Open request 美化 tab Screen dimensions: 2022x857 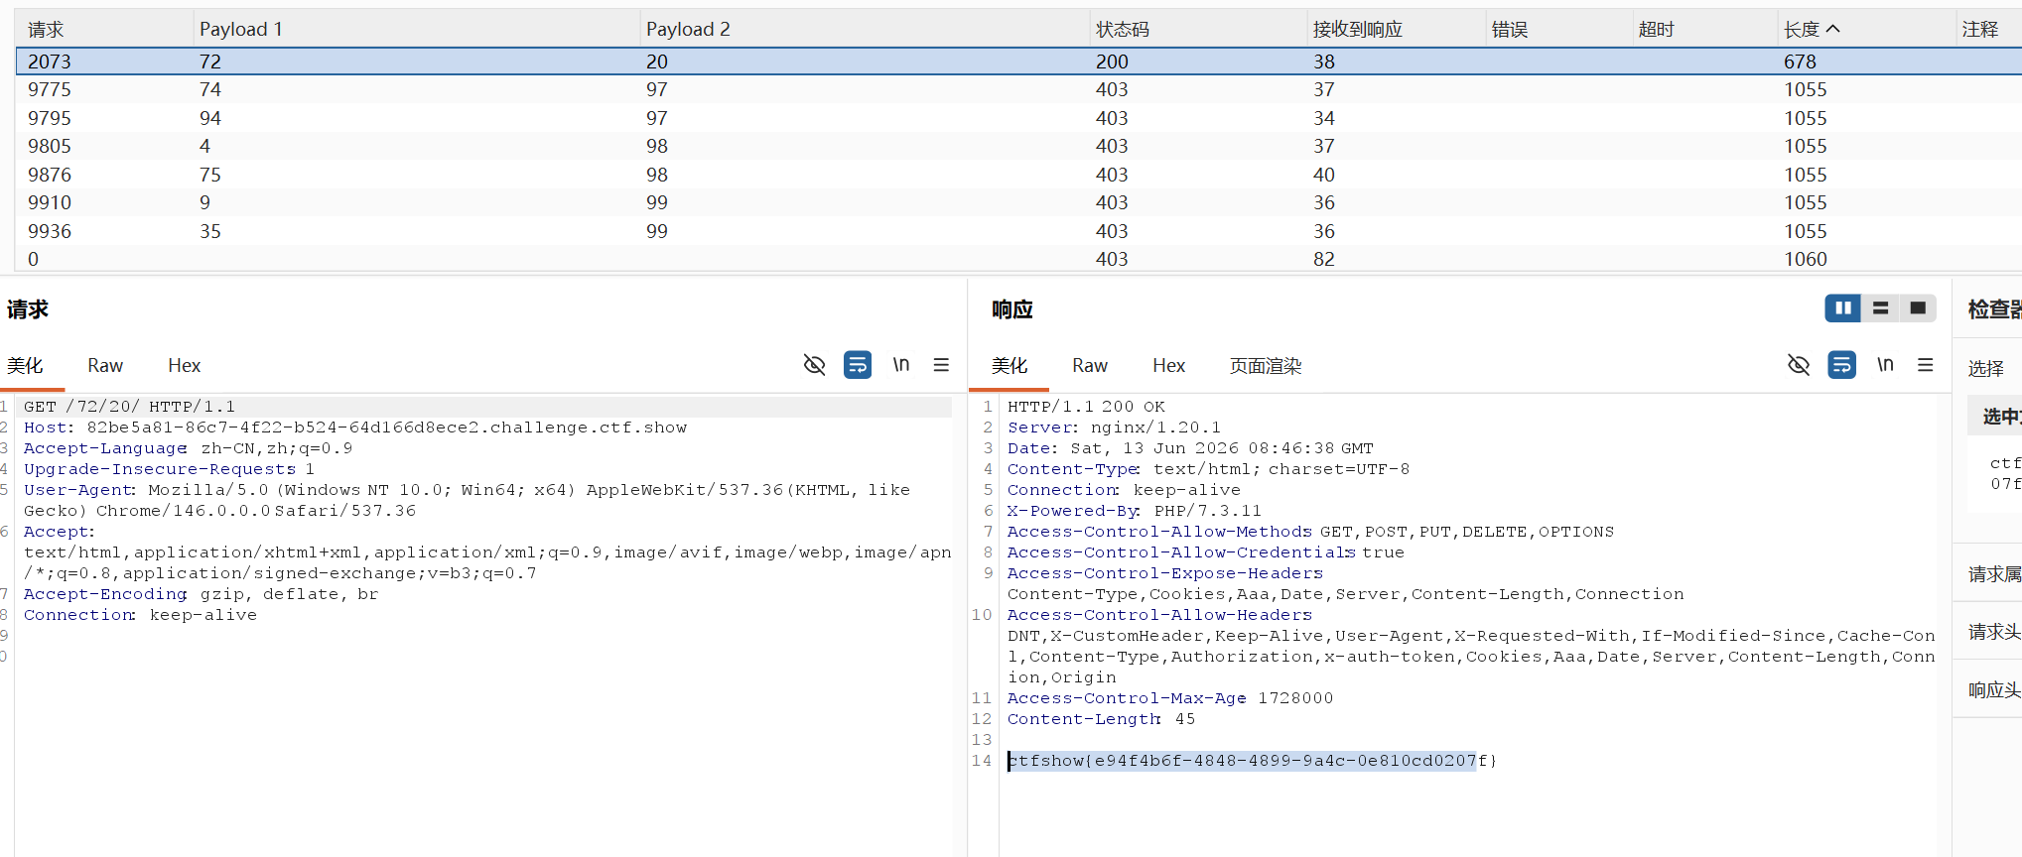pyautogui.click(x=25, y=366)
